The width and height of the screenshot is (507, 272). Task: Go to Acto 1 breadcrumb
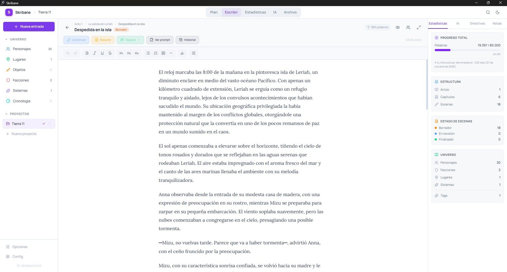(78, 24)
